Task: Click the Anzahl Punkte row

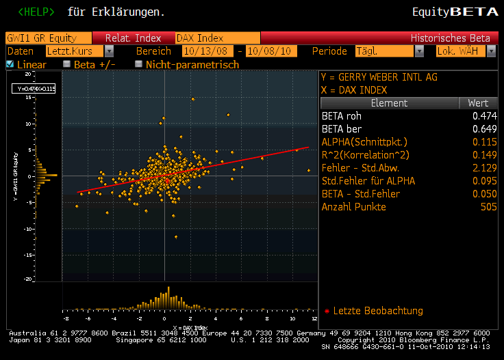Action: pos(409,207)
